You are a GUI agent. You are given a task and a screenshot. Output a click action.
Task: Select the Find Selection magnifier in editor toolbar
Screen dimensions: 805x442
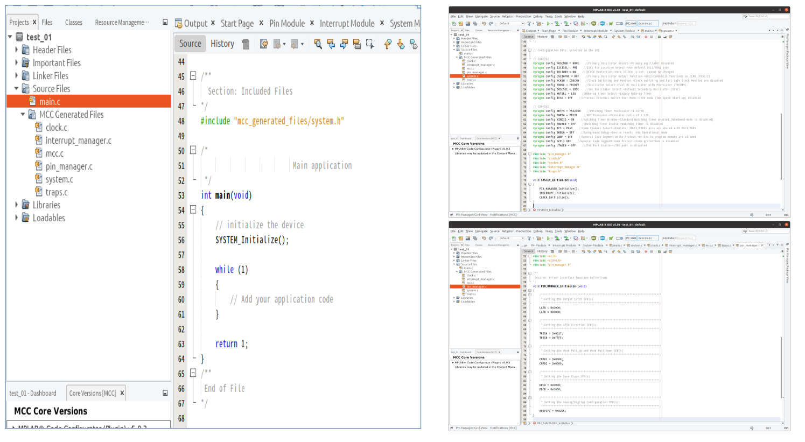(x=317, y=44)
